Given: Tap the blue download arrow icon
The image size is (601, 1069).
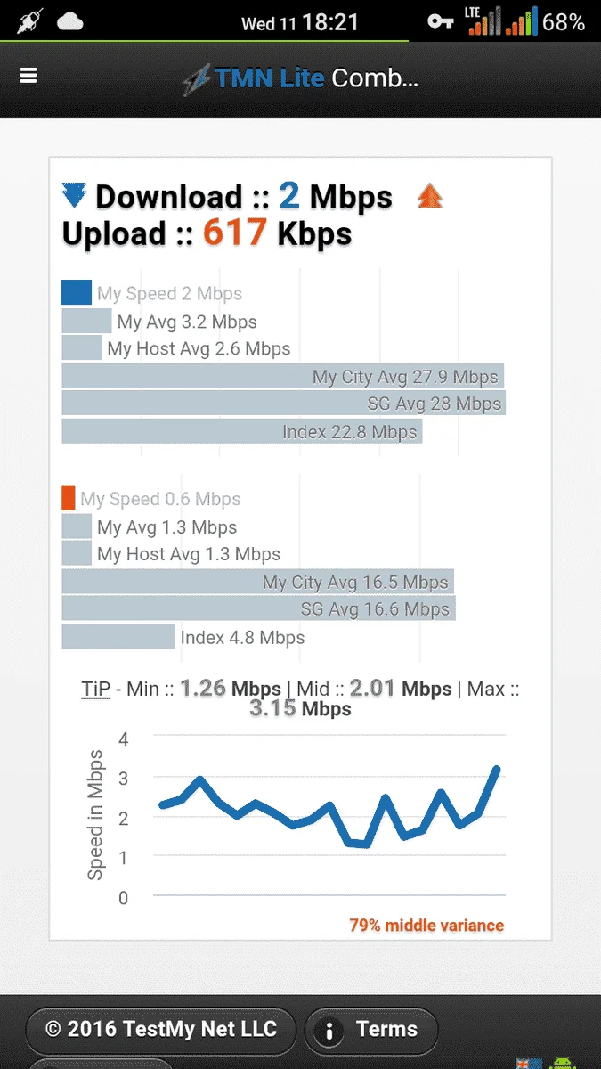Looking at the screenshot, I should (x=74, y=196).
